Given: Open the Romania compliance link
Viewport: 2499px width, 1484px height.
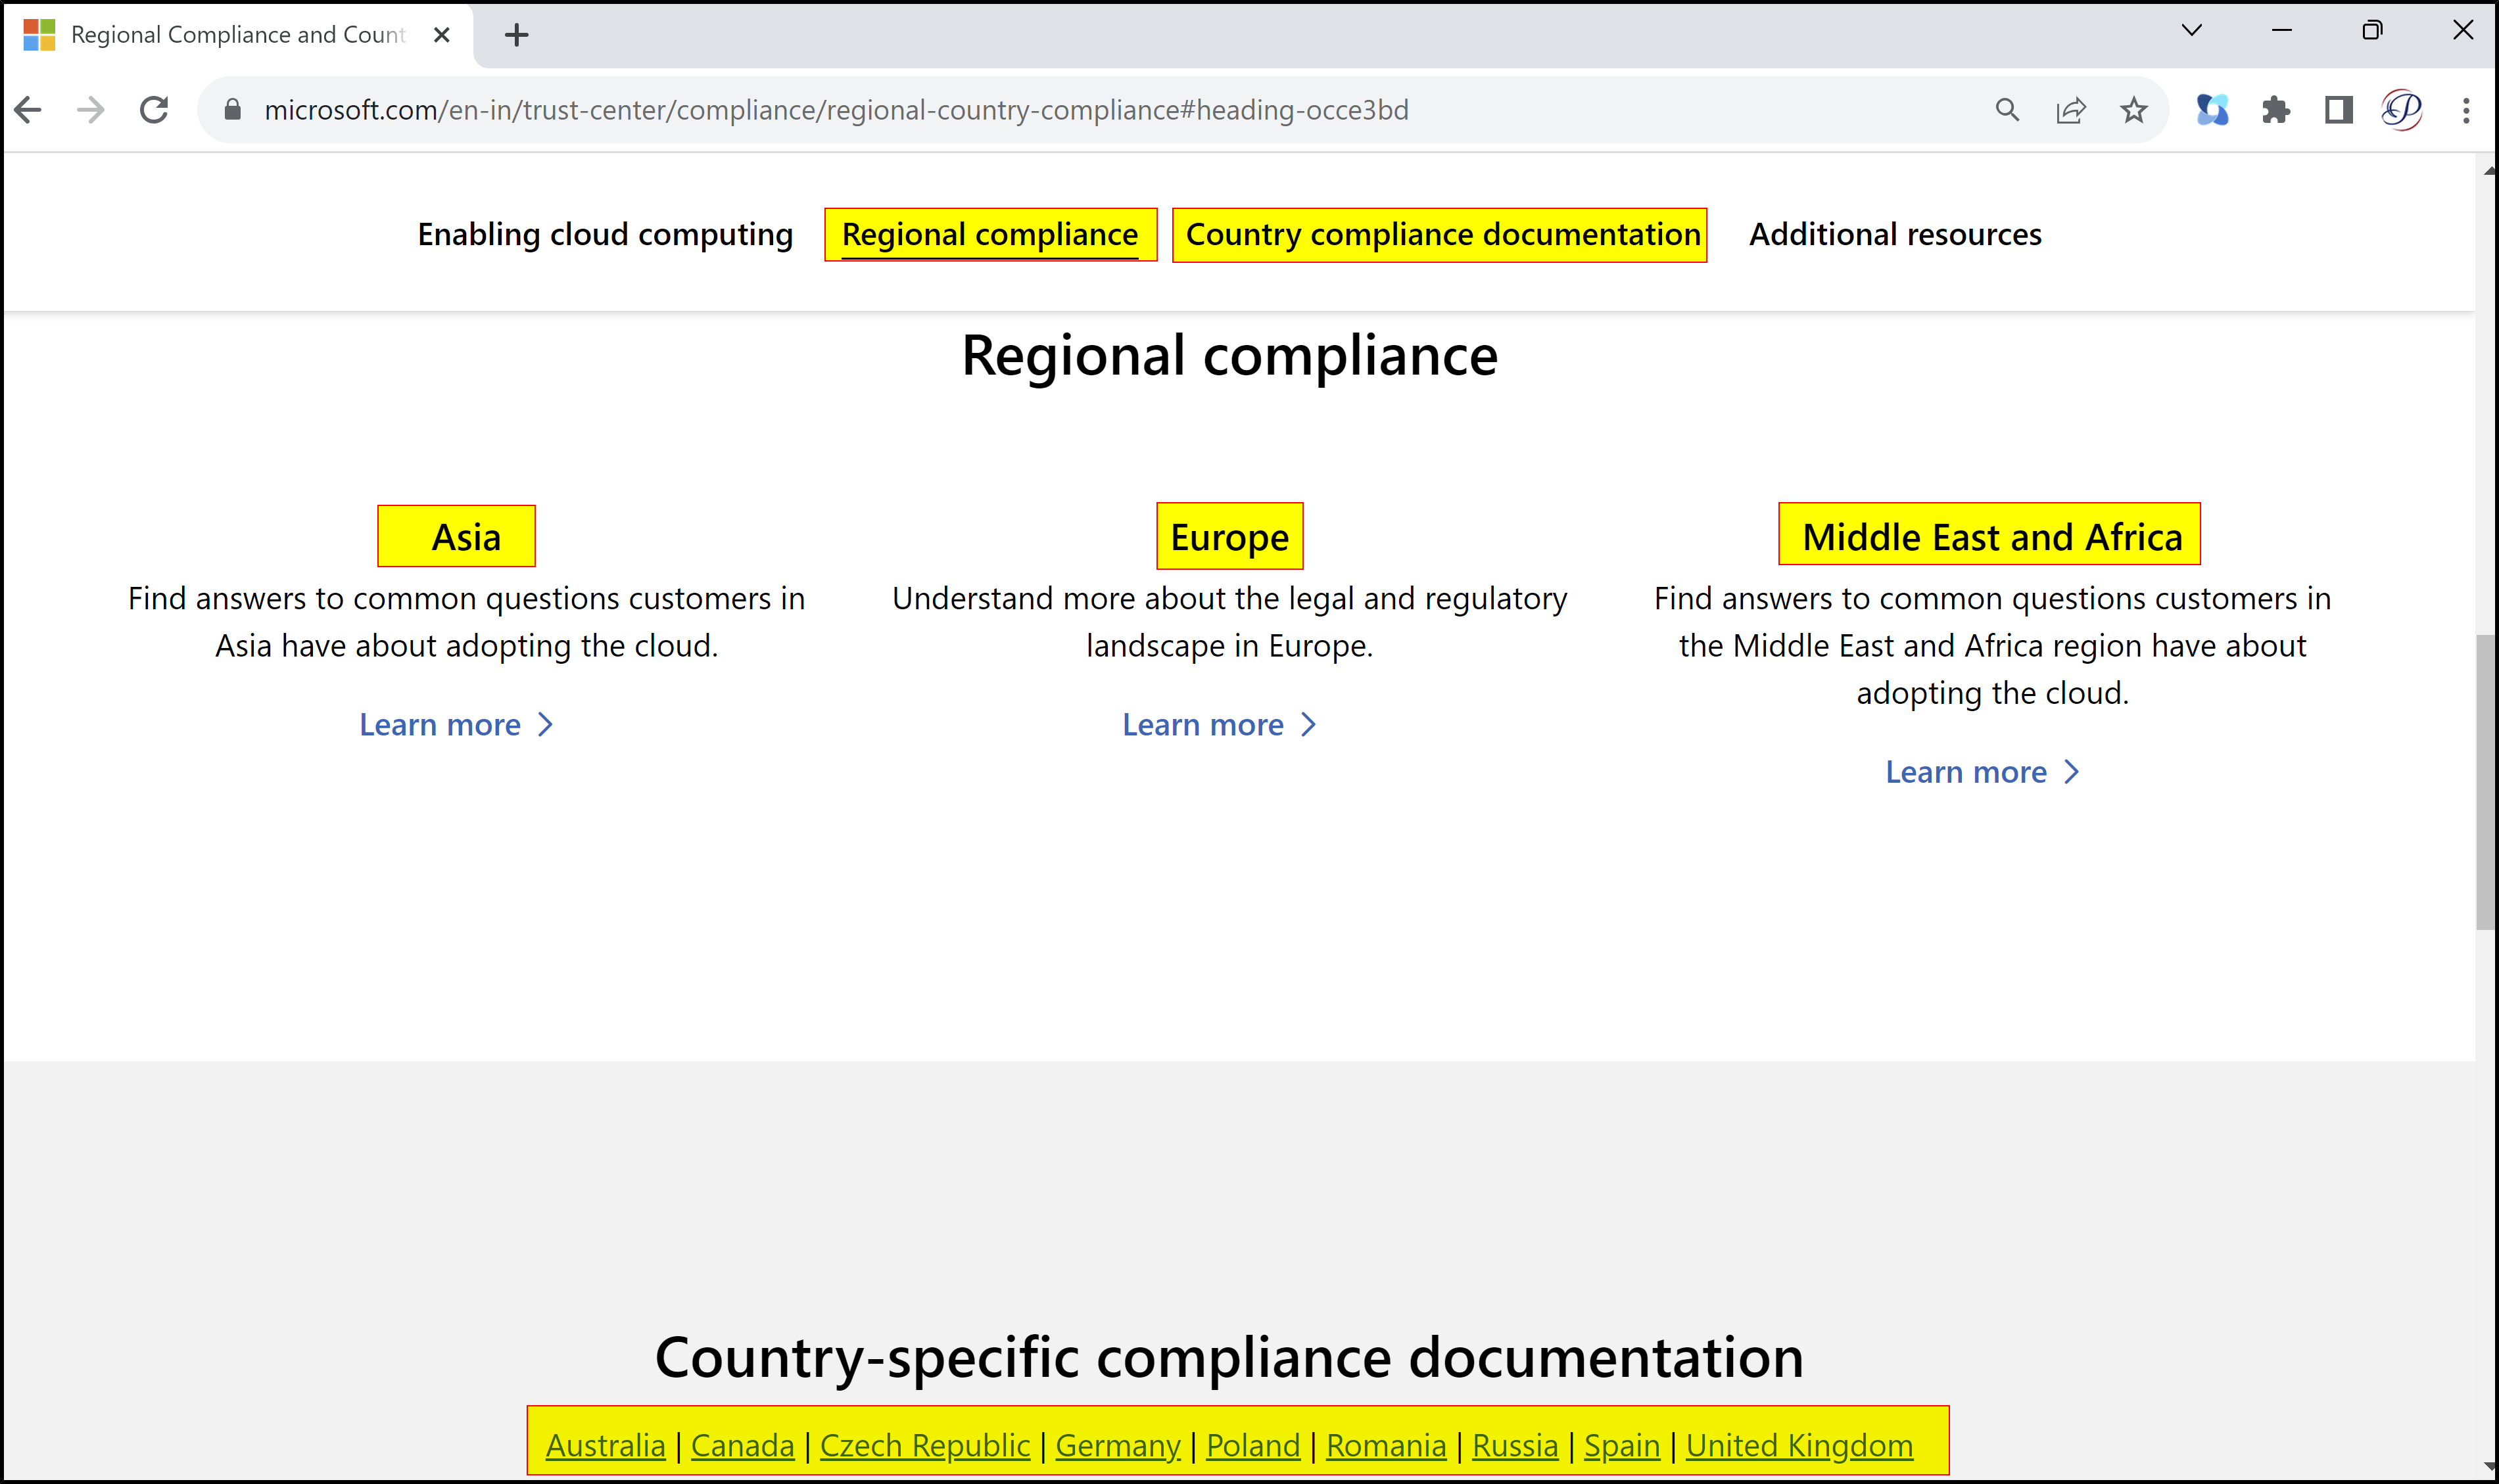Looking at the screenshot, I should [1385, 1445].
